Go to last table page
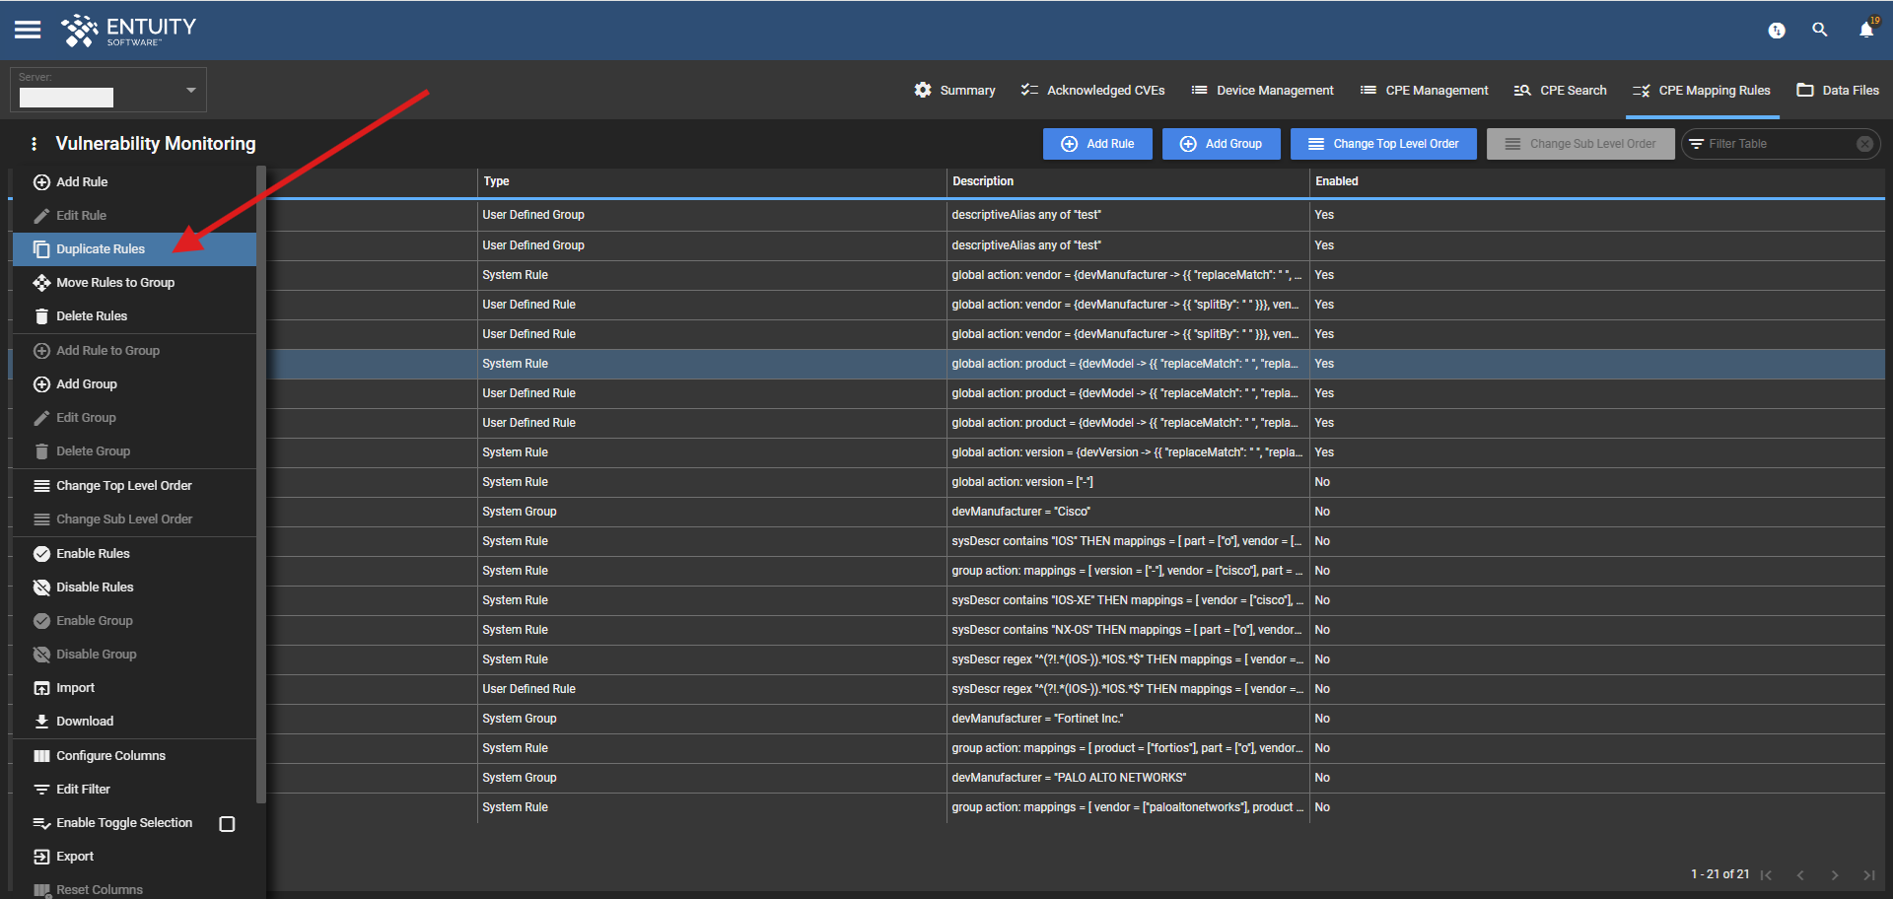 [1869, 875]
